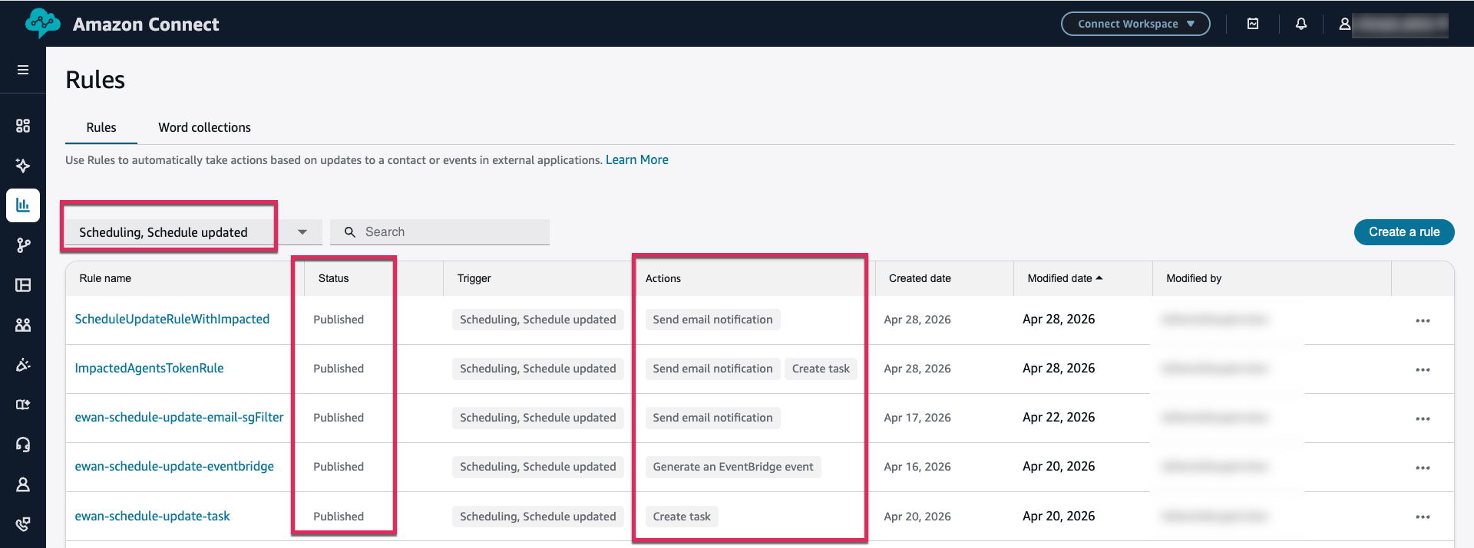Screen dimensions: 1474x548
Task: Open more options for ScheduleUpdateRuleWithImpacted row
Action: click(x=1423, y=320)
